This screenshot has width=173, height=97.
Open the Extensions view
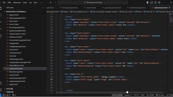coord(1,36)
